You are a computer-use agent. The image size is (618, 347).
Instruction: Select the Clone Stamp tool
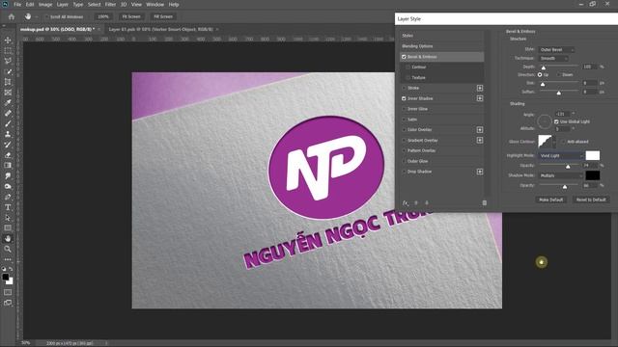(8, 134)
